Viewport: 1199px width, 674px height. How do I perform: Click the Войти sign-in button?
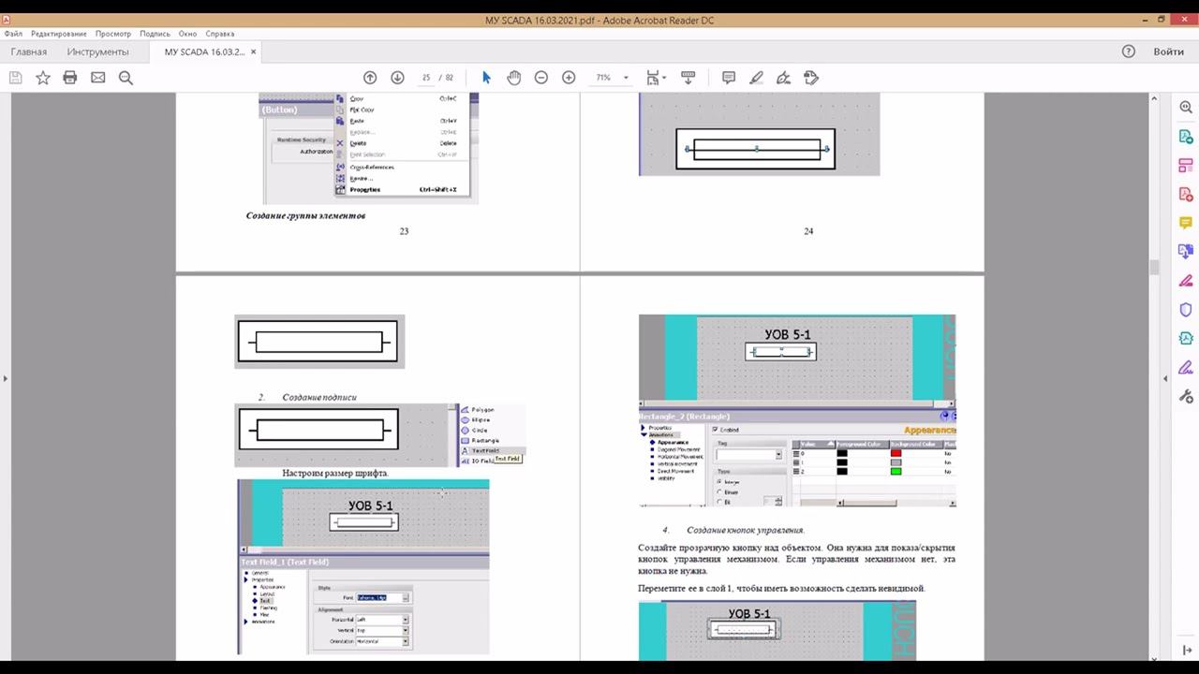pos(1169,51)
